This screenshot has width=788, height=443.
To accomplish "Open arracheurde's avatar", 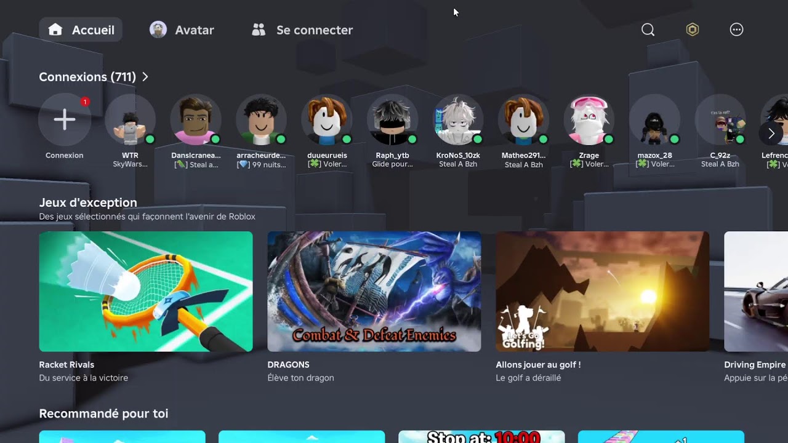I will 261,119.
